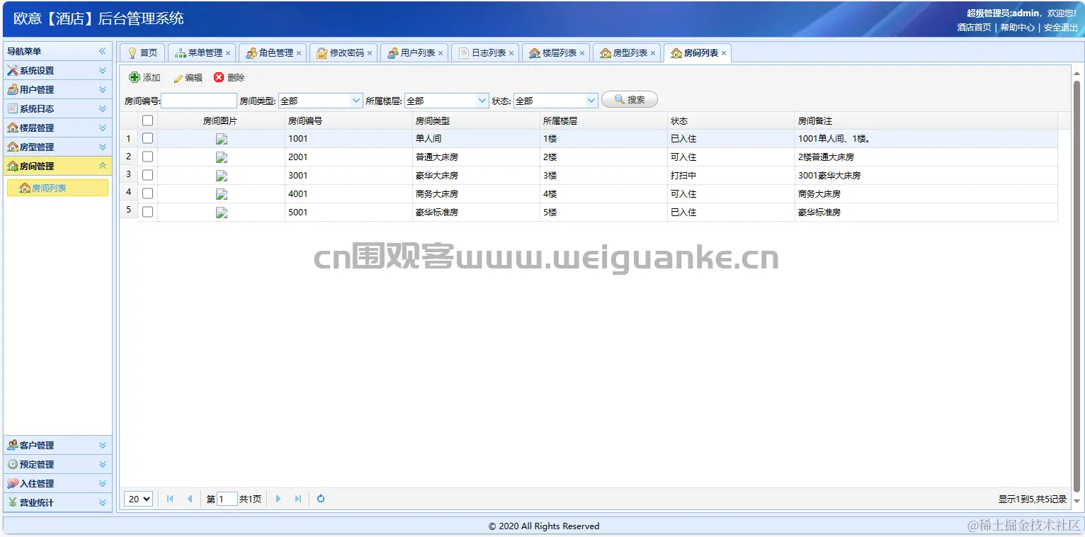
Task: Expand the 系统设置 accordion panel
Action: pos(57,70)
